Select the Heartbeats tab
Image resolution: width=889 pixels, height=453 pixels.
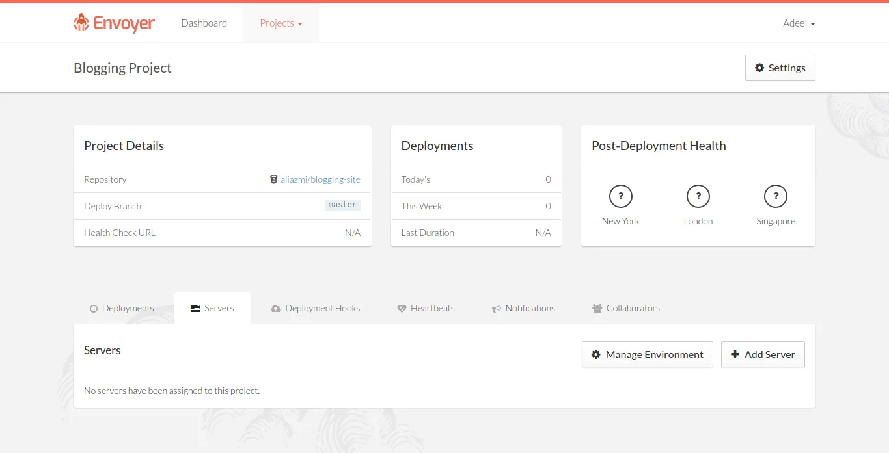tap(426, 308)
